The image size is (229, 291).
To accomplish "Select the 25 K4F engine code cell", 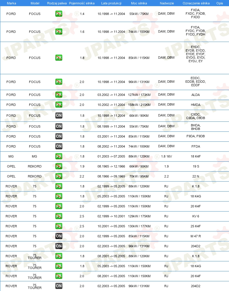I will (x=196, y=226).
